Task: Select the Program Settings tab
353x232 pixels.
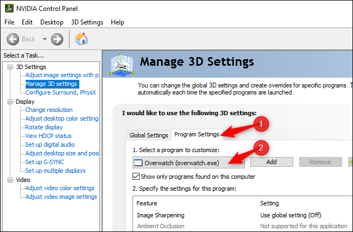Action: (x=197, y=134)
